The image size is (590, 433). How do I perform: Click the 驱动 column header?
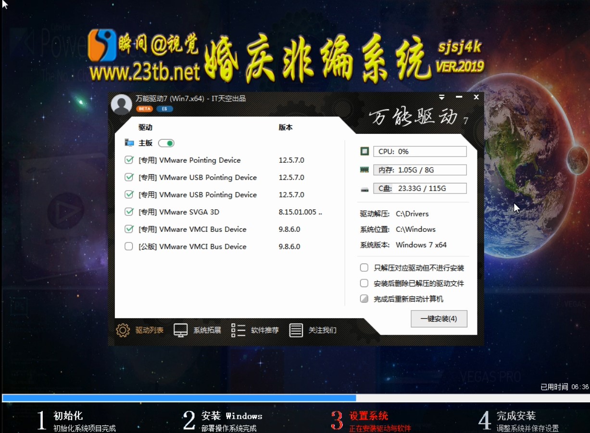(x=145, y=128)
